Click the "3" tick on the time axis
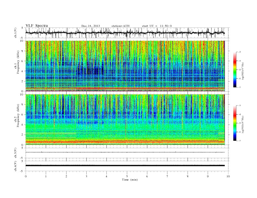Screen dimensions: 257x198 (86, 176)
